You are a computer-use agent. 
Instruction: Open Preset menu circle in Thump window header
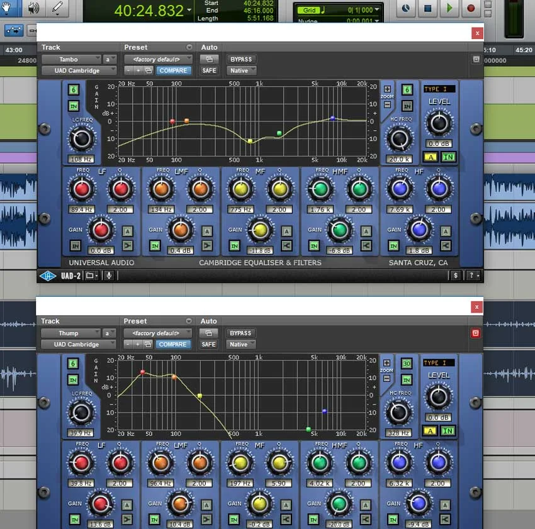pyautogui.click(x=188, y=321)
